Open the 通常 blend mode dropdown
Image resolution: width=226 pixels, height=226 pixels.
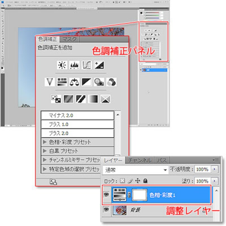(136, 170)
